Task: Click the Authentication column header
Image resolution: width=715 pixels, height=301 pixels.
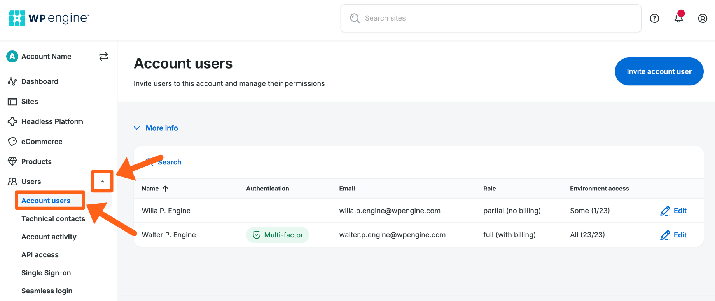Action: tap(267, 189)
